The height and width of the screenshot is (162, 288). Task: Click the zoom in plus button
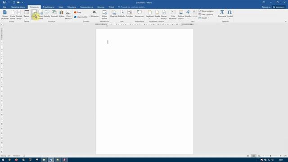[x=280, y=156]
